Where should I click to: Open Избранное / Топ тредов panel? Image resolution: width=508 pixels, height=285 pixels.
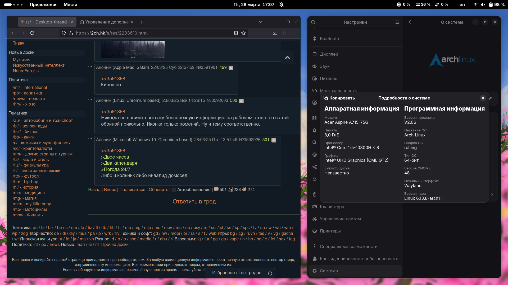pyautogui.click(x=237, y=273)
